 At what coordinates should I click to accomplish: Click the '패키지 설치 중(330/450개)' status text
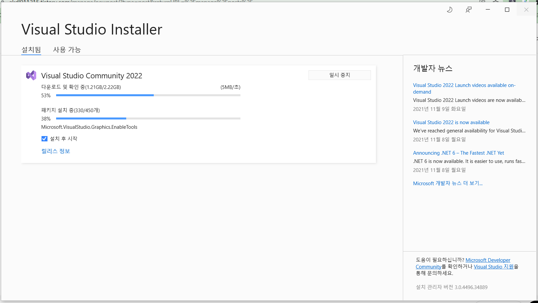[70, 110]
